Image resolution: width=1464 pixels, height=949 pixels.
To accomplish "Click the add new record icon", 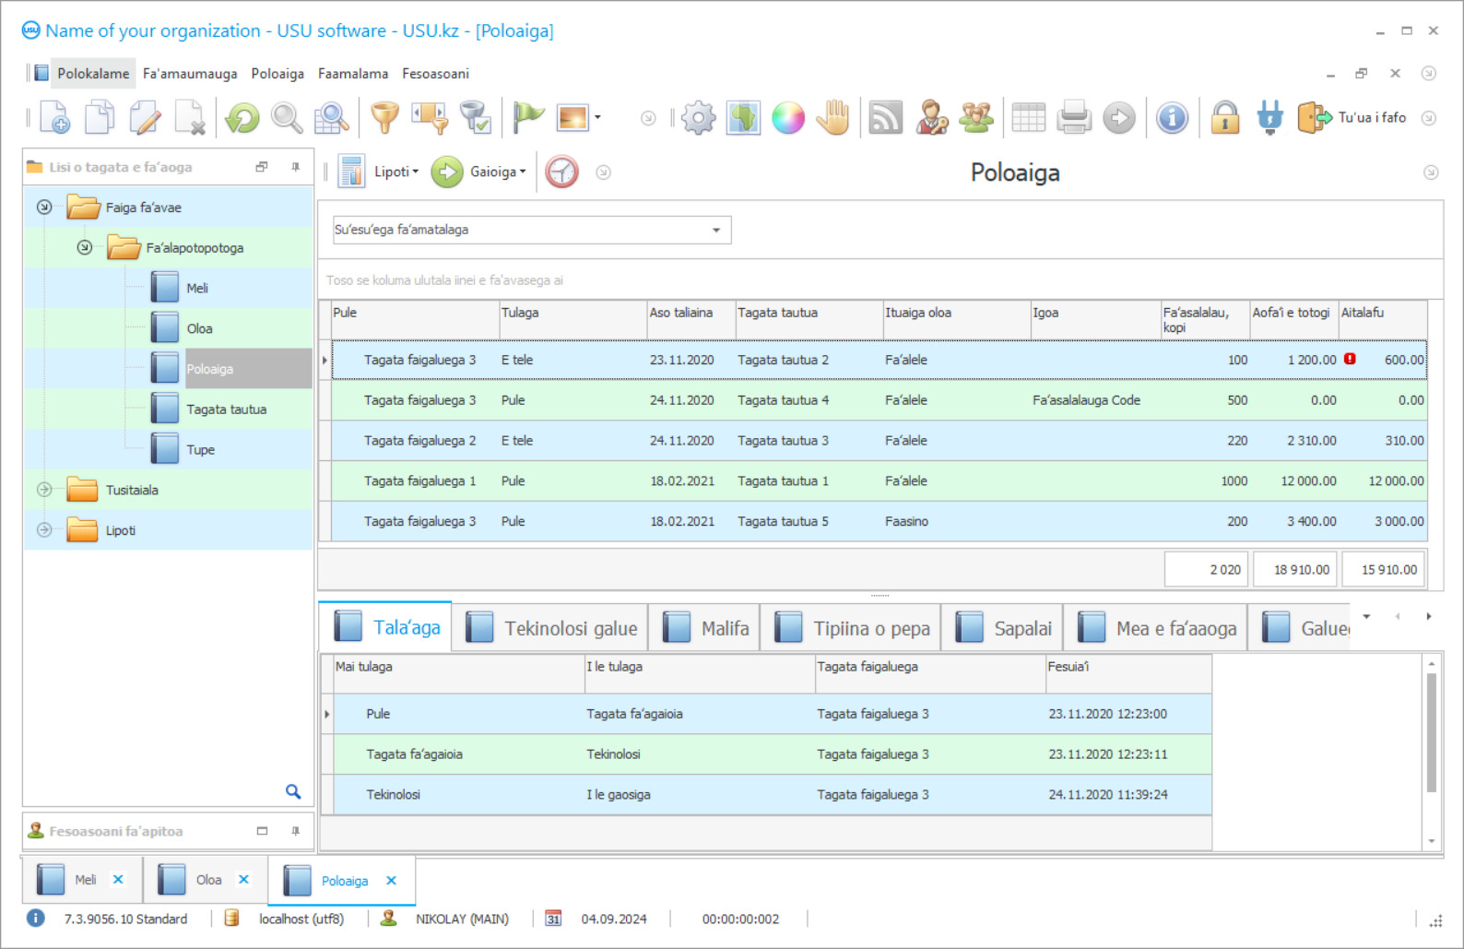I will tap(54, 118).
